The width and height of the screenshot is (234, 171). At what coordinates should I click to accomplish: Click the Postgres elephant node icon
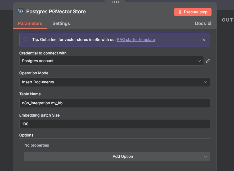click(x=21, y=11)
